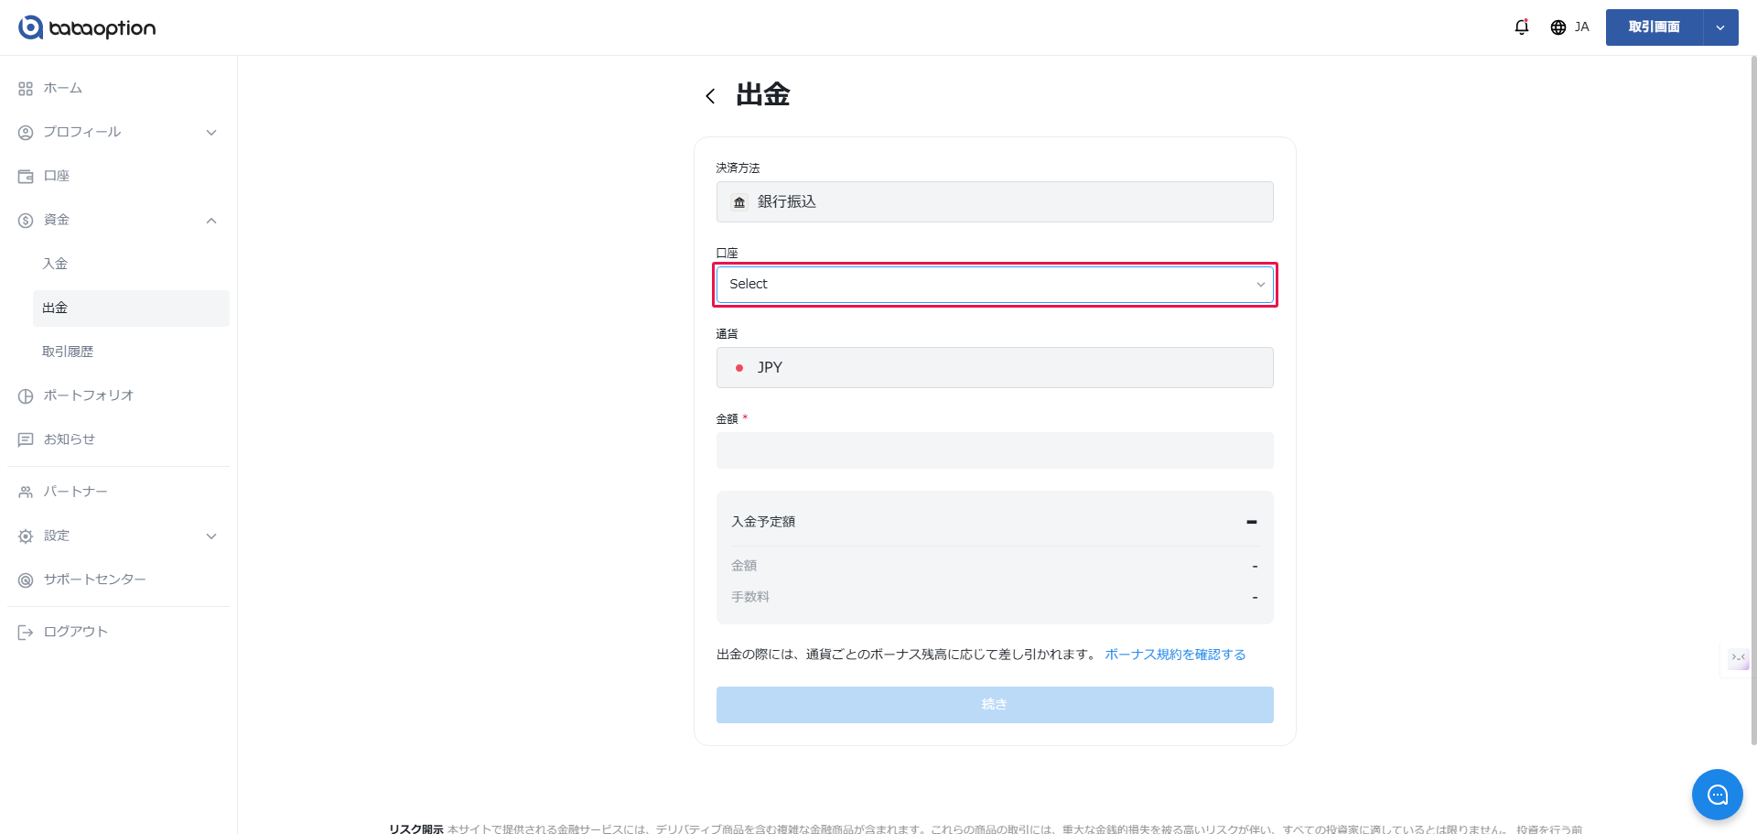Expand the 設定 submenu
This screenshot has width=1757, height=834.
click(x=211, y=536)
